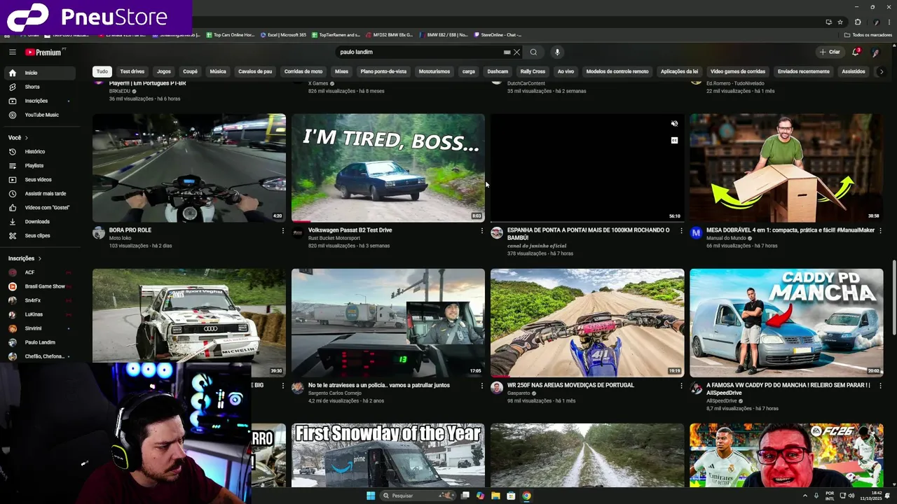Select the Dashcam filter chip
Viewport: 897px width, 504px height.
(x=498, y=71)
